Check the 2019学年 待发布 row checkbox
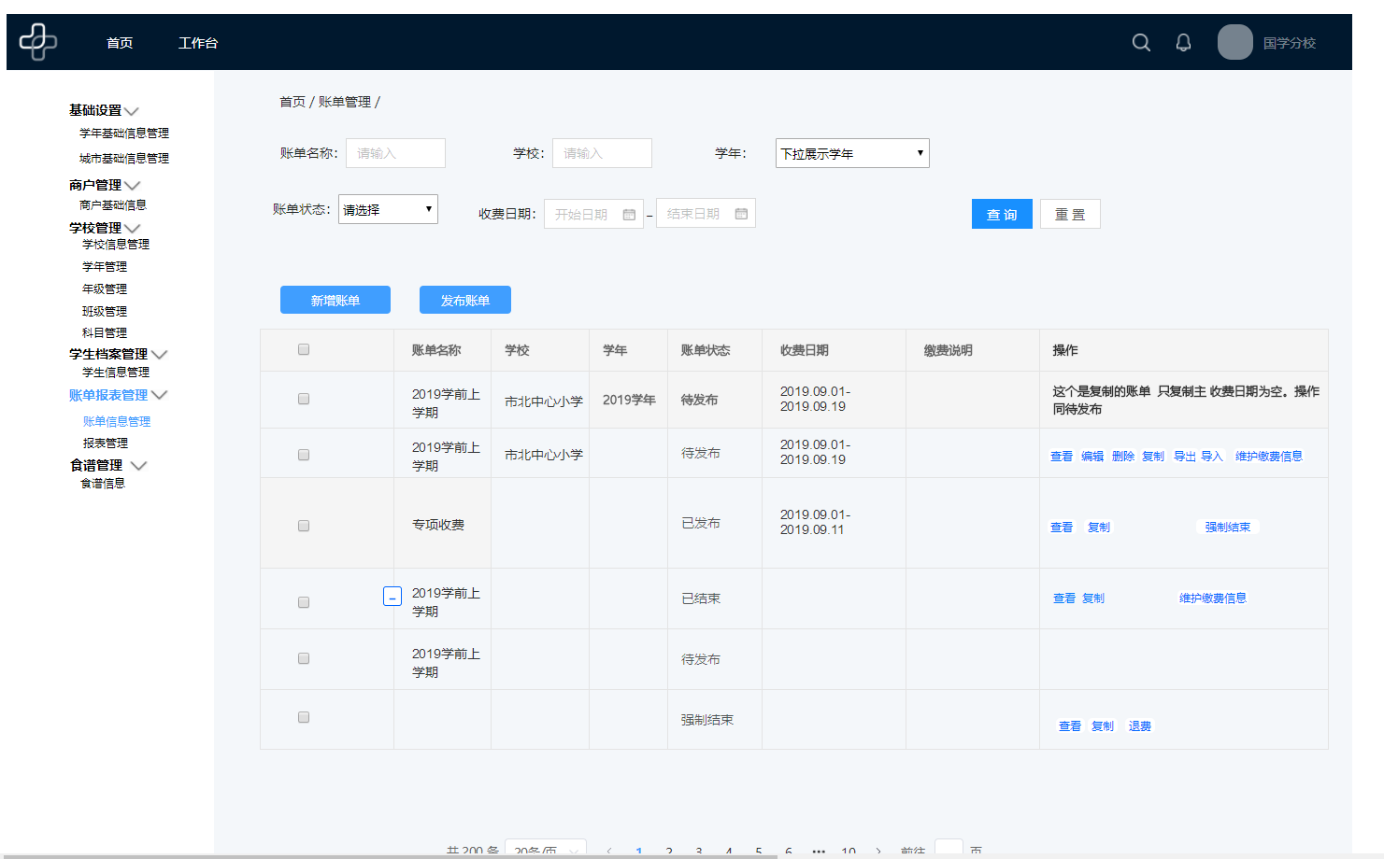1384x859 pixels. coord(304,399)
